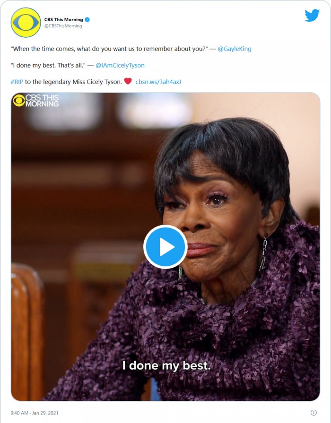Click the red heart emoji
Image resolution: width=331 pixels, height=423 pixels.
[128, 81]
